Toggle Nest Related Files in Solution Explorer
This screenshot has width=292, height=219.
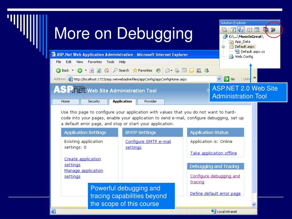(241, 30)
